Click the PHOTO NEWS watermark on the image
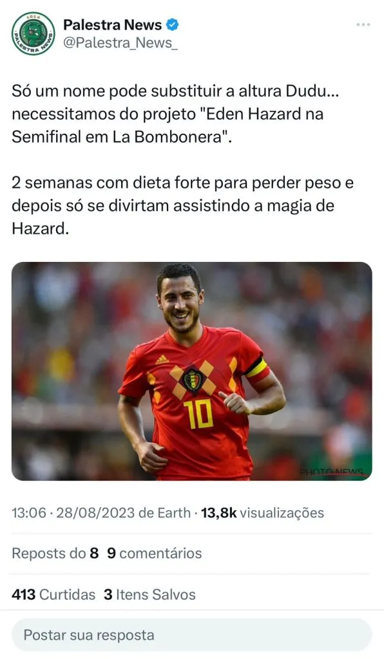 (x=332, y=472)
